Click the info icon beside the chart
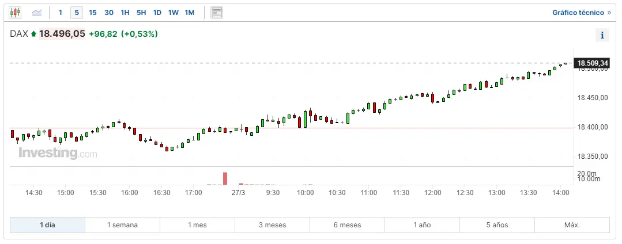The width and height of the screenshot is (622, 244). click(x=602, y=35)
